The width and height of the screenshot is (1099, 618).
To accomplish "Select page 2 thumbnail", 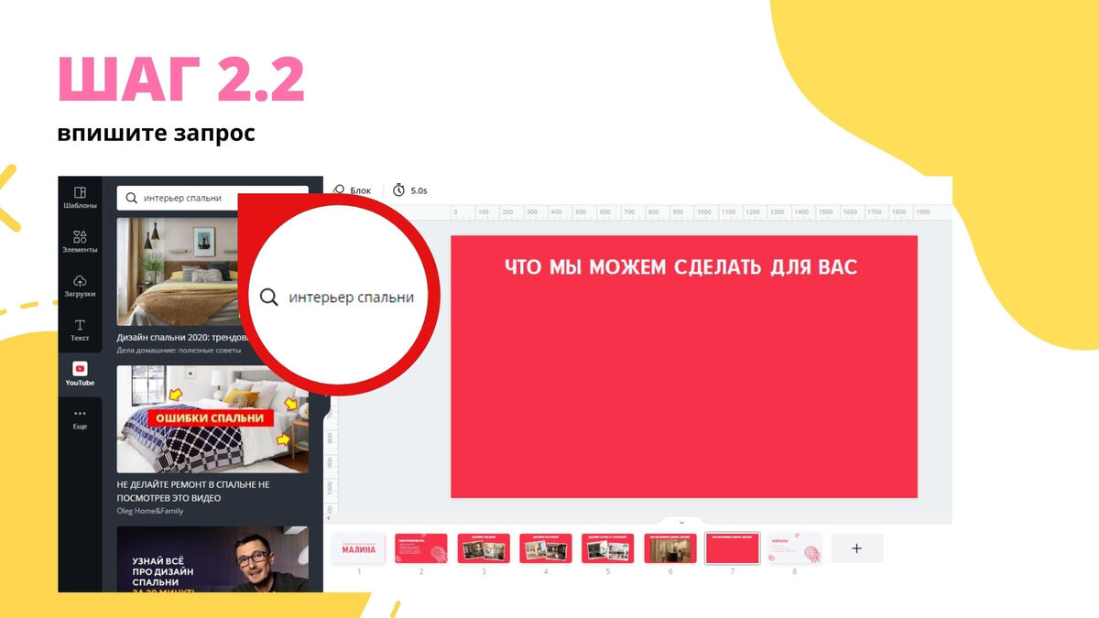I will click(x=421, y=548).
